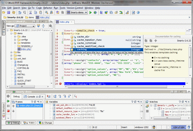
Task: Select the index.php:25 stack frame
Action: [x=30, y=106]
